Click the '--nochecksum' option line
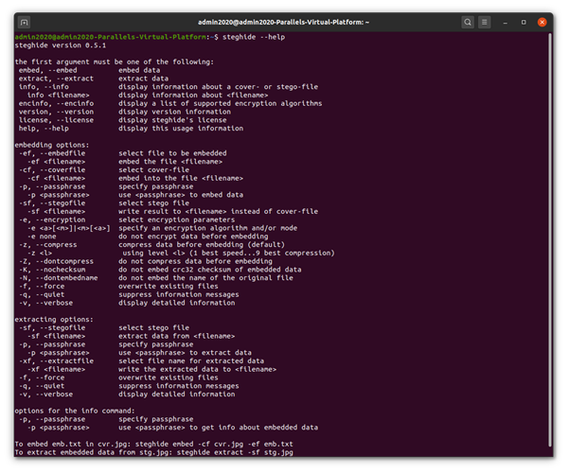The width and height of the screenshot is (569, 474). (x=160, y=270)
